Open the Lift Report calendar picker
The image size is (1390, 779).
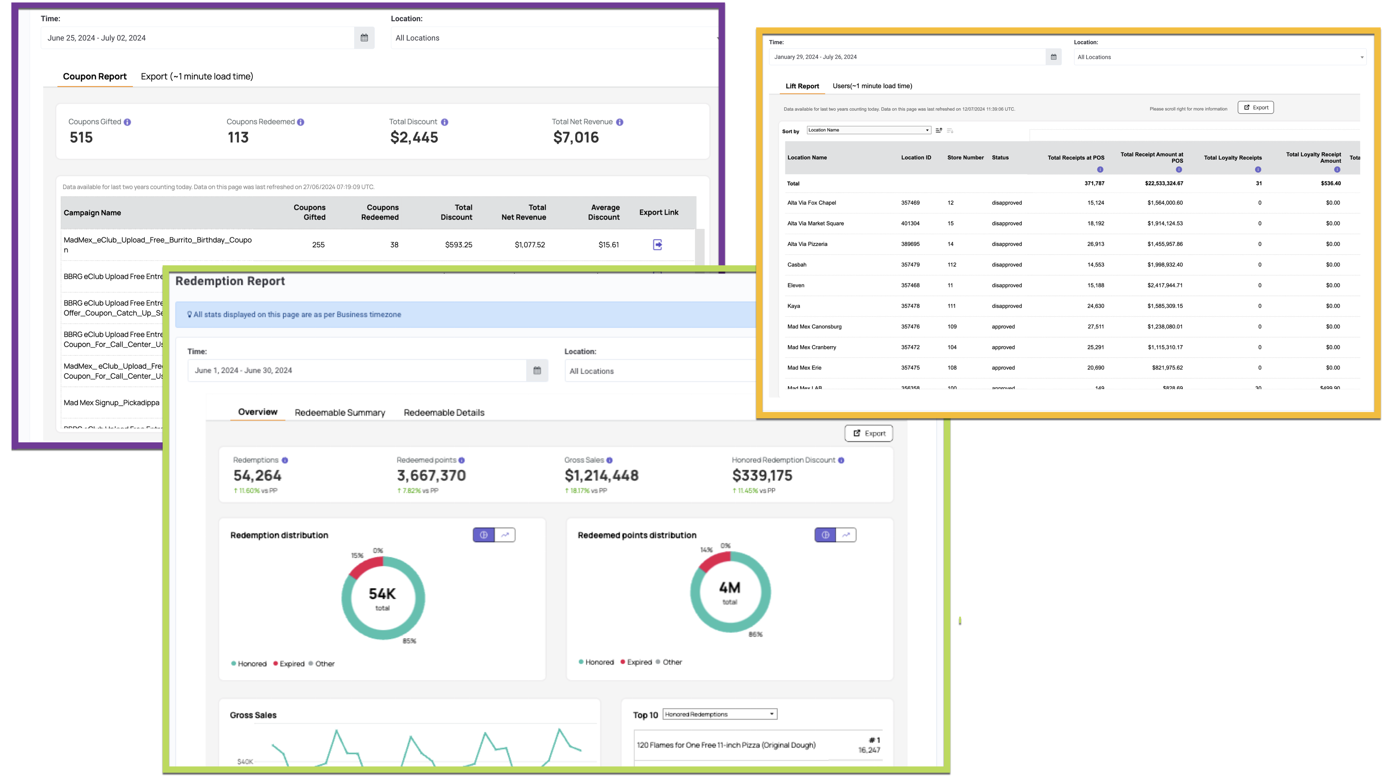tap(1053, 57)
